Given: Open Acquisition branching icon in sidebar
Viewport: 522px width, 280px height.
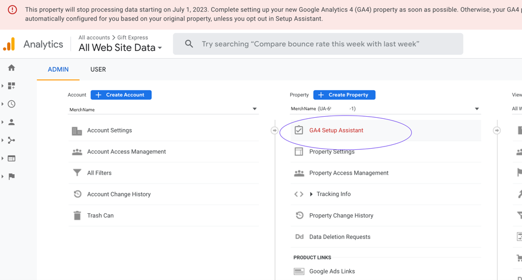Looking at the screenshot, I should [x=11, y=140].
